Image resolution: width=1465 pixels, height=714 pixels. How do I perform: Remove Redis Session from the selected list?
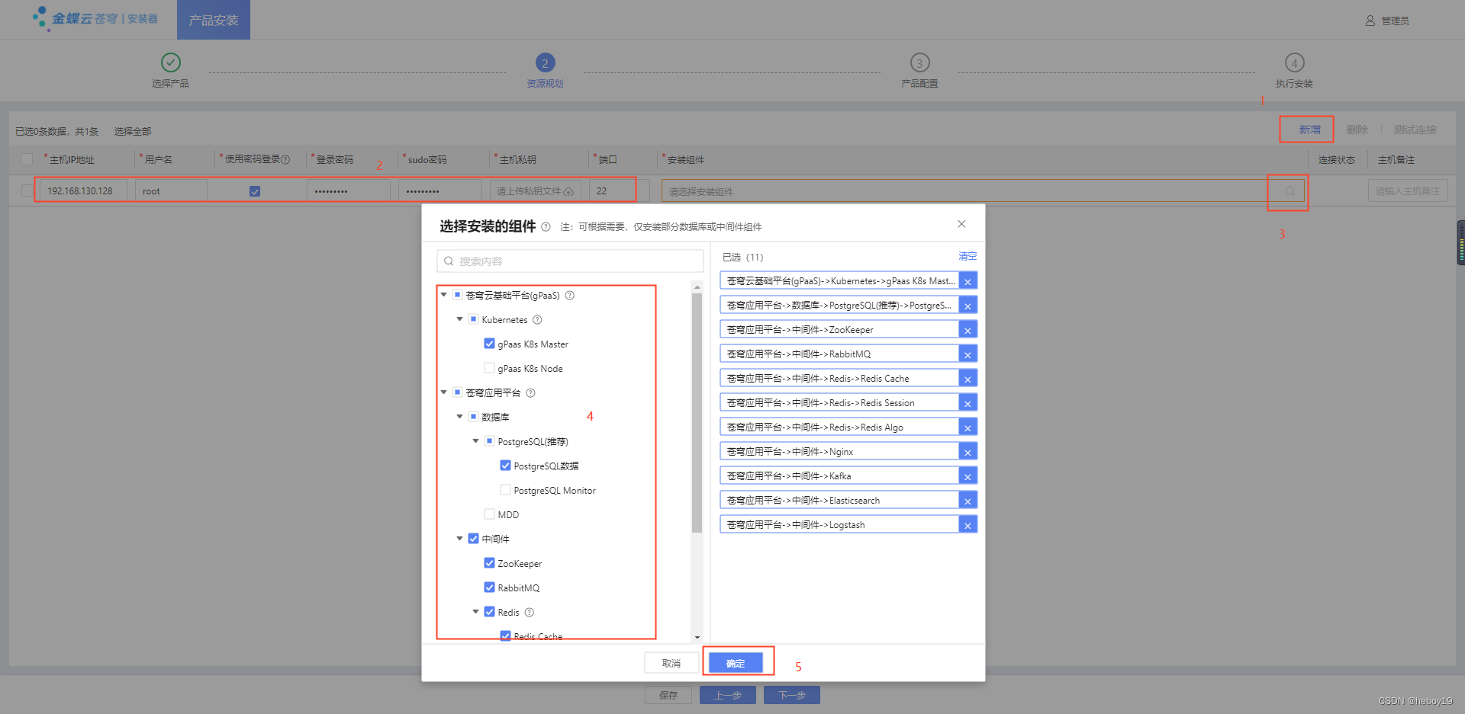click(x=968, y=403)
